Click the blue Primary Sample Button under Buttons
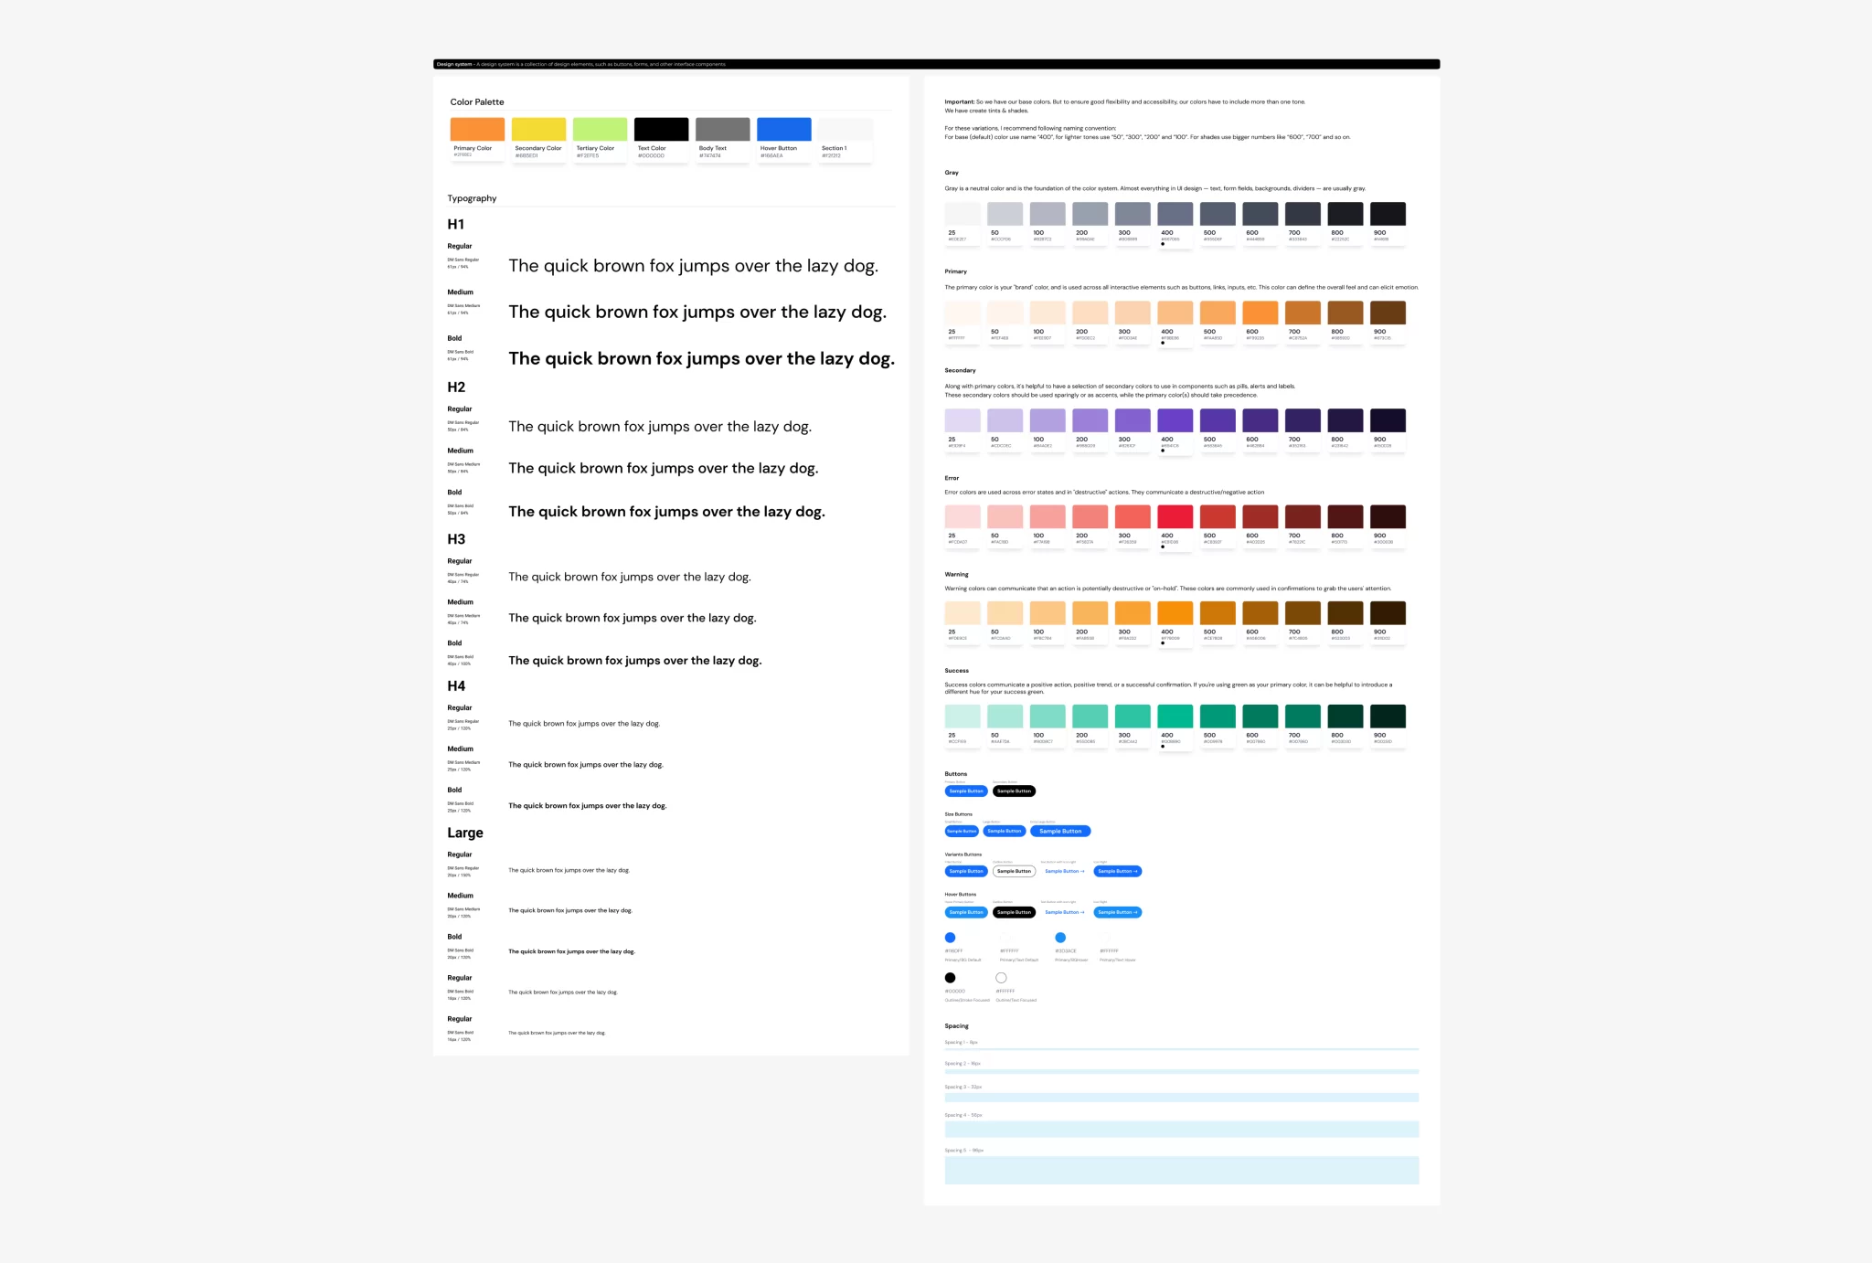The width and height of the screenshot is (1872, 1263). point(966,791)
